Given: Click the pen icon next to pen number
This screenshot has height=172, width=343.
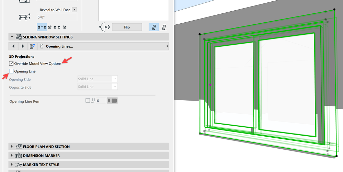Looking at the screenshot, I should [93, 101].
